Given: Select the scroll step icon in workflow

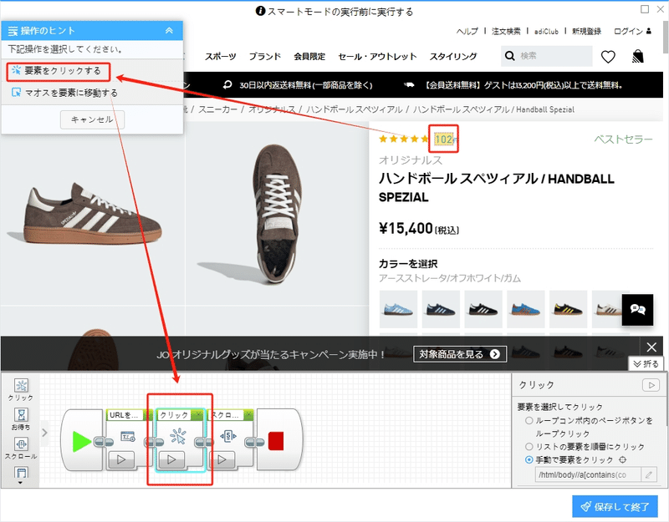Looking at the screenshot, I should point(227,436).
